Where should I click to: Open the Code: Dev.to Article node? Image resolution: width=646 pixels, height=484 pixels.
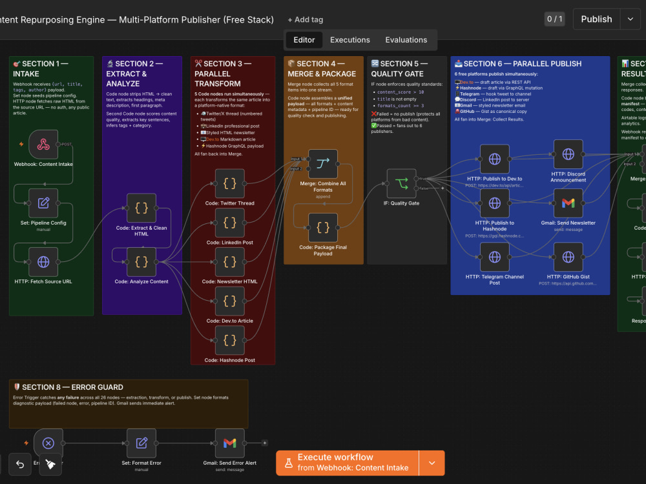(x=230, y=301)
